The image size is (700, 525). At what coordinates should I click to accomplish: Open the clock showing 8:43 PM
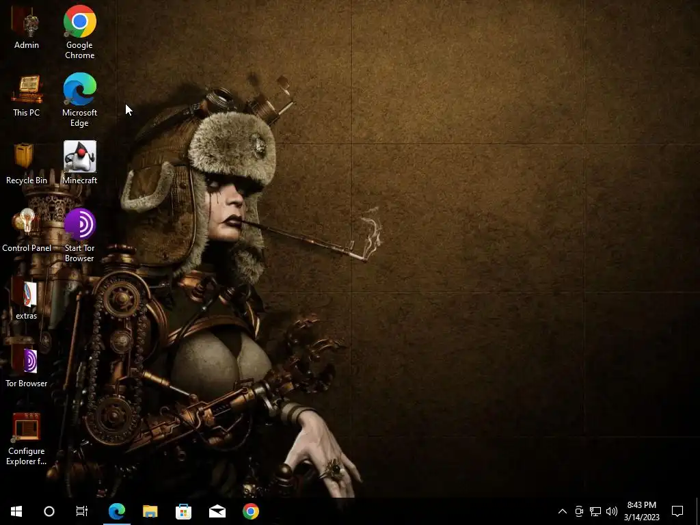pyautogui.click(x=641, y=511)
